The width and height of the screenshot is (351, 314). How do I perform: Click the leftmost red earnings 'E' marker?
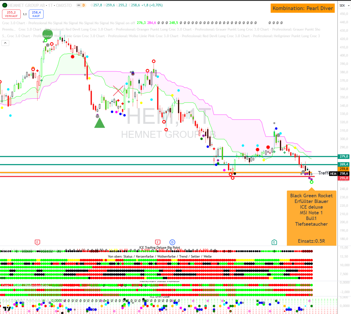point(37,242)
